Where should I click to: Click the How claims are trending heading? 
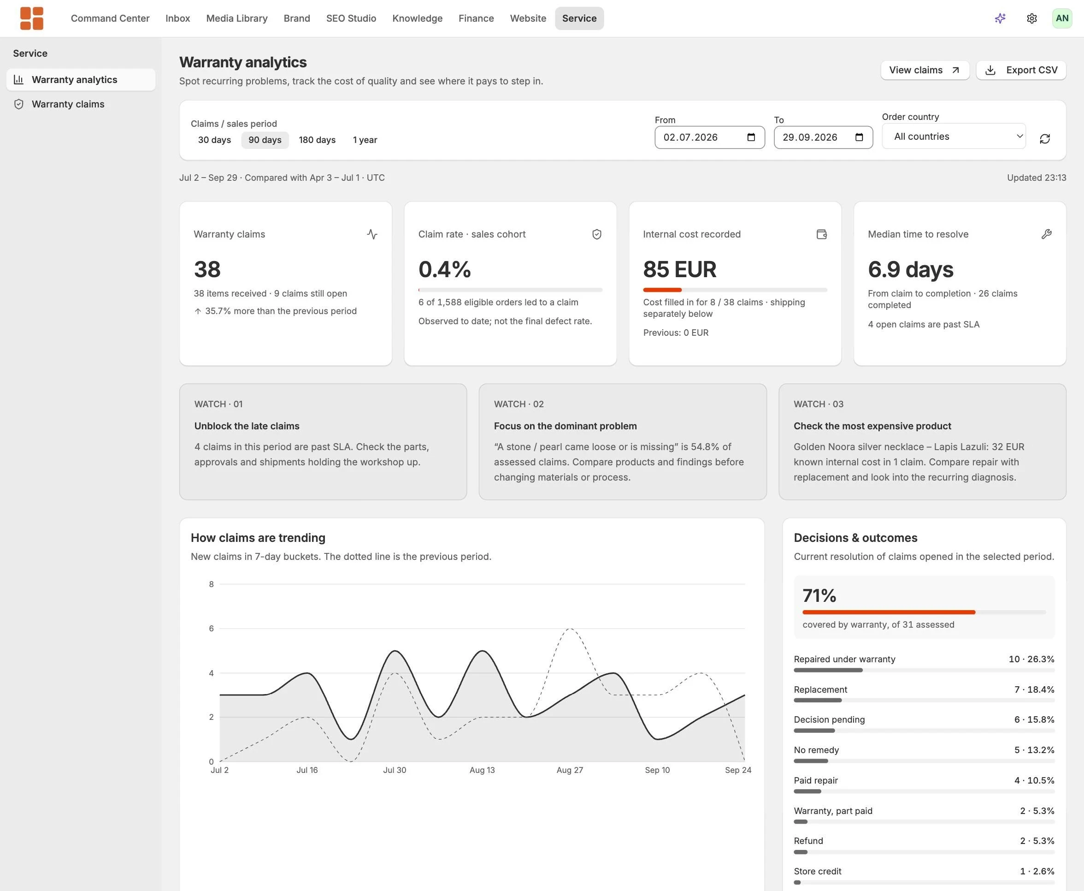(258, 538)
